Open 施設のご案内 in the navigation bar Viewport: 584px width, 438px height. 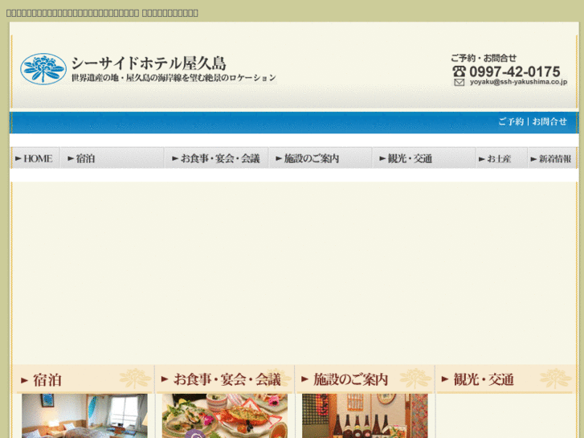coord(321,158)
